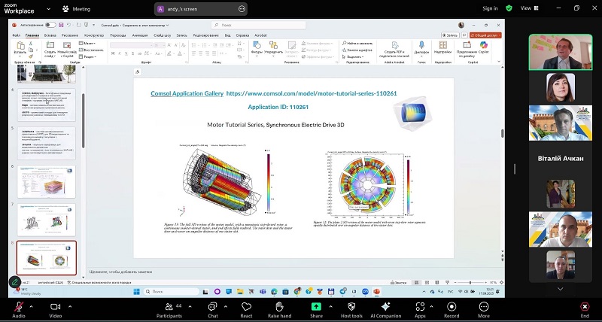Open Select (Выделить) dropdown
Image resolution: width=602 pixels, height=322 pixels.
point(354,56)
